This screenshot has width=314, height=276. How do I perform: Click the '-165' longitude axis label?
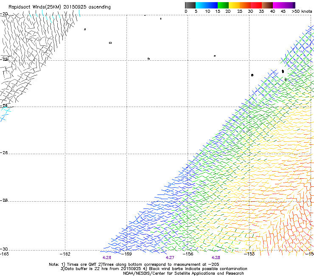click(4, 254)
